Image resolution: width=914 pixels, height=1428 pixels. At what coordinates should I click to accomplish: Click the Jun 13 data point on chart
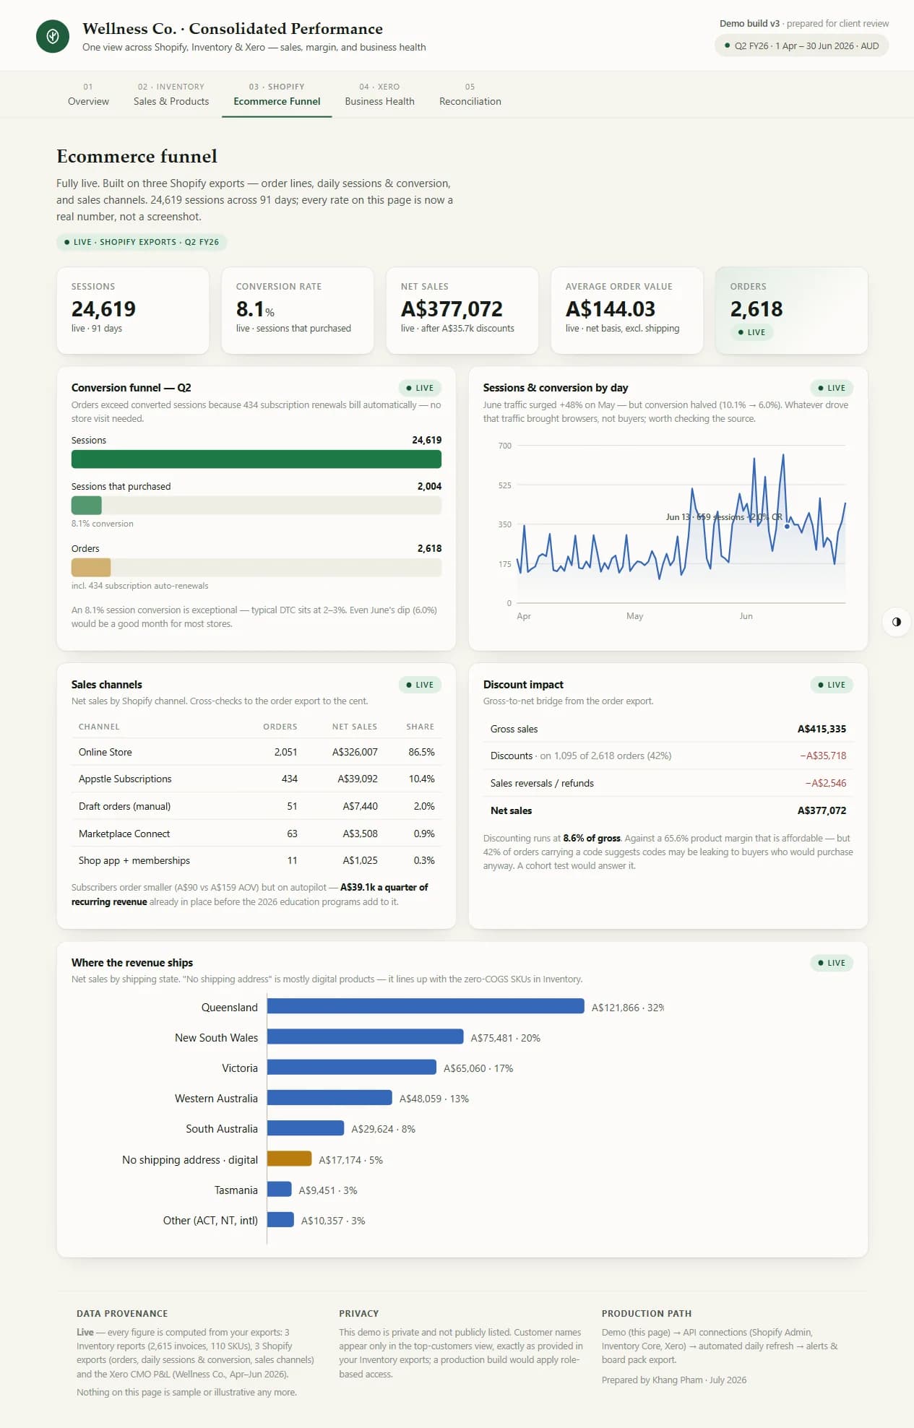[x=787, y=527]
